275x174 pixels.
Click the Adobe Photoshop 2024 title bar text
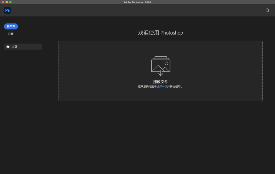137,2
